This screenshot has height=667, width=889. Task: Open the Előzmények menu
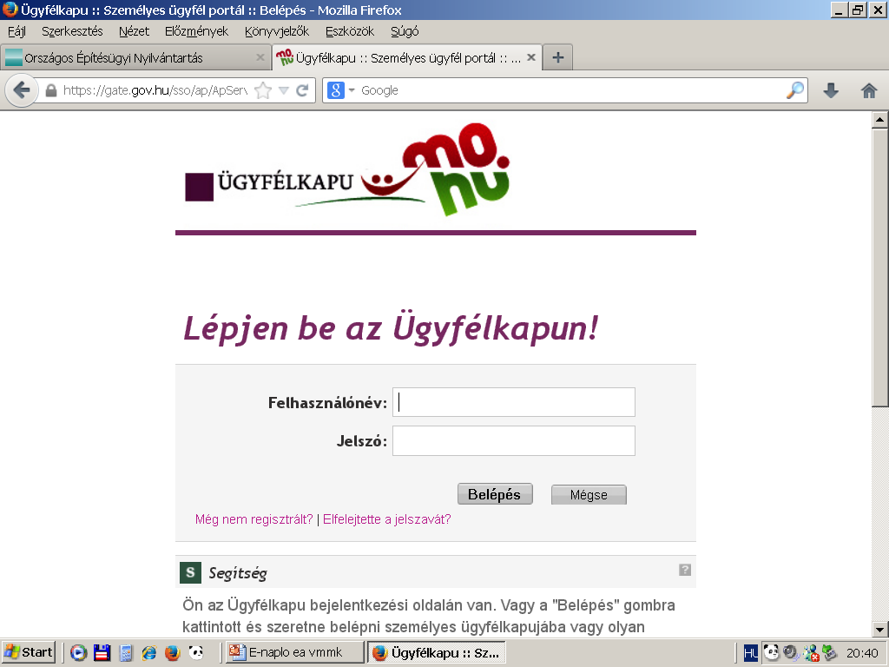coord(196,31)
